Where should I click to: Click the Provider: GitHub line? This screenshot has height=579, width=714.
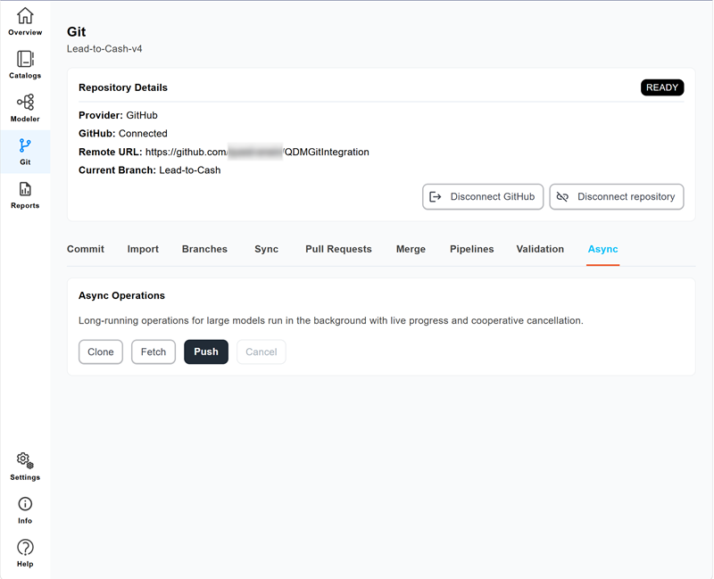click(x=118, y=115)
